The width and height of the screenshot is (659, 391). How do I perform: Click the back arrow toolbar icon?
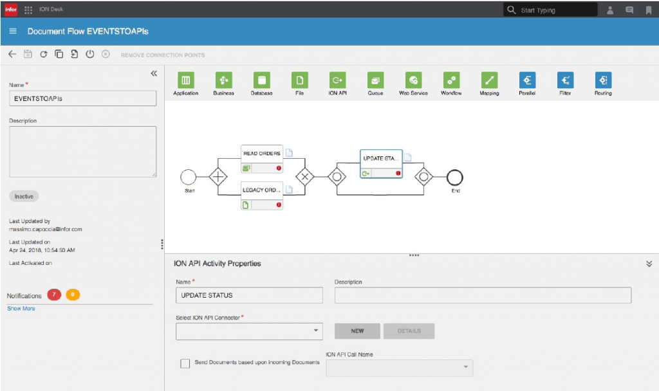click(x=12, y=54)
